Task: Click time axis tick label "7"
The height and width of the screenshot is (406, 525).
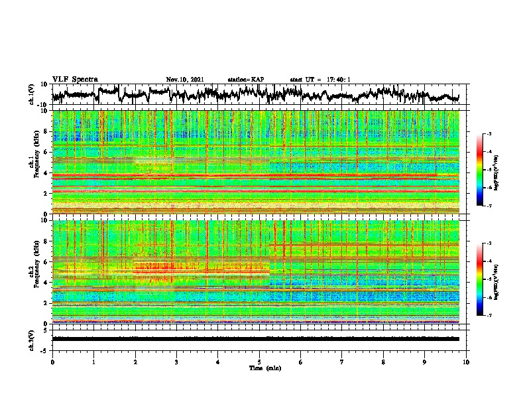Action: pos(342,362)
